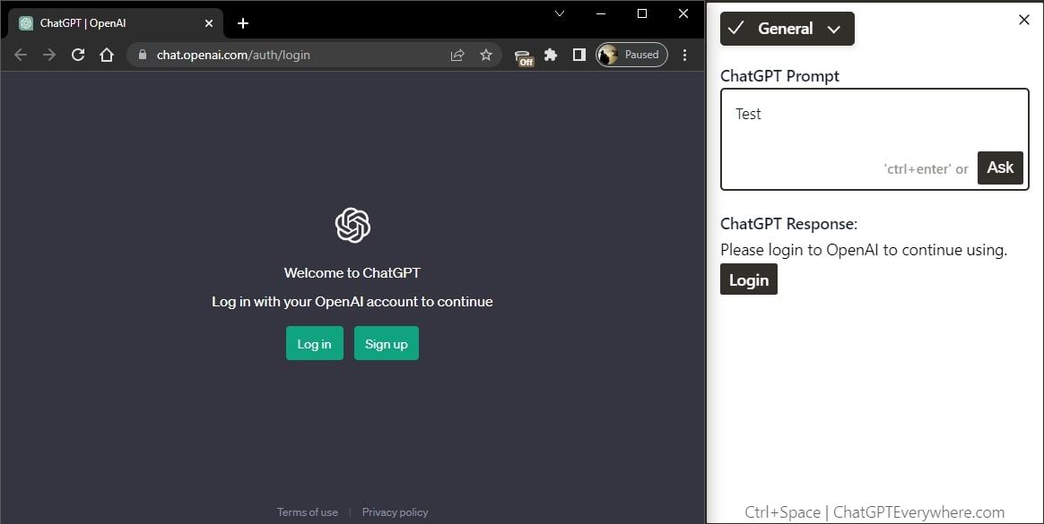Focus the ChatGPT Prompt text box
The image size is (1044, 524).
(x=874, y=140)
